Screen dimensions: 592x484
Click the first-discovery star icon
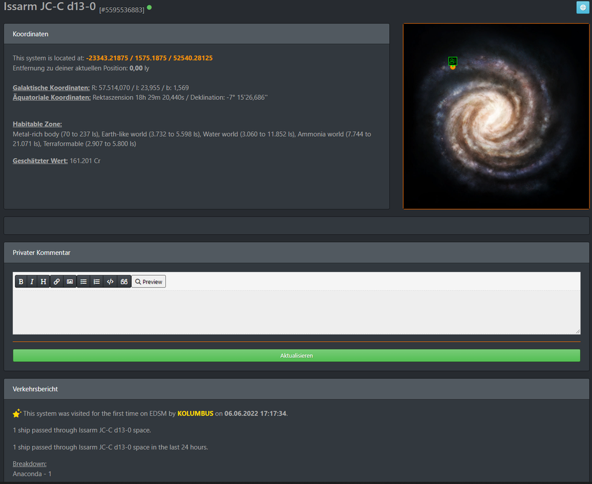(x=16, y=413)
